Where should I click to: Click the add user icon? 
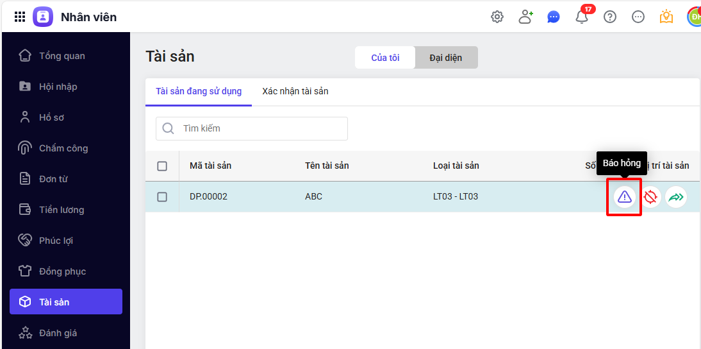525,17
